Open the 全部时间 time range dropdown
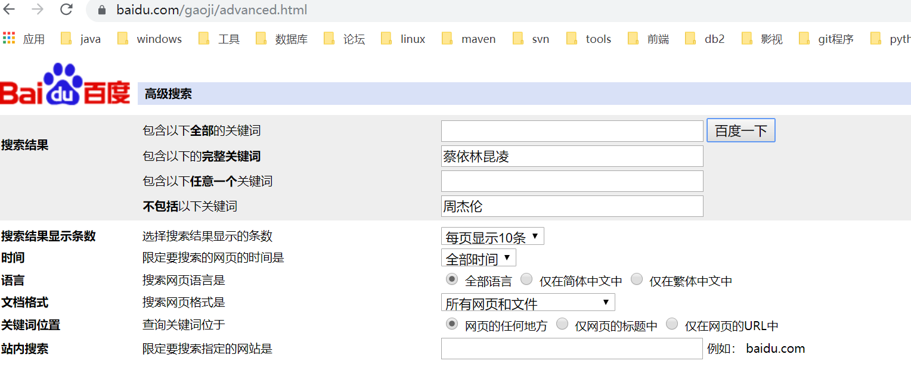The width and height of the screenshot is (911, 373). tap(478, 257)
